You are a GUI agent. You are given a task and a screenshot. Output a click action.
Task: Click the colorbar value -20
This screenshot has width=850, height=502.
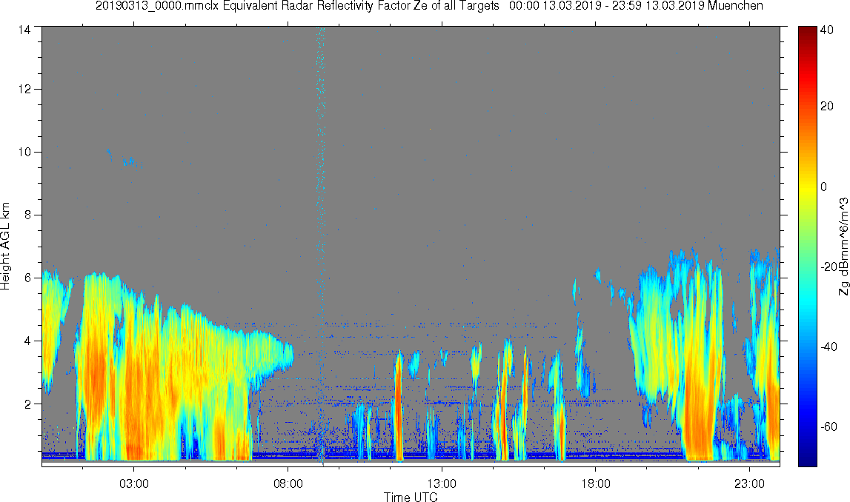[829, 267]
